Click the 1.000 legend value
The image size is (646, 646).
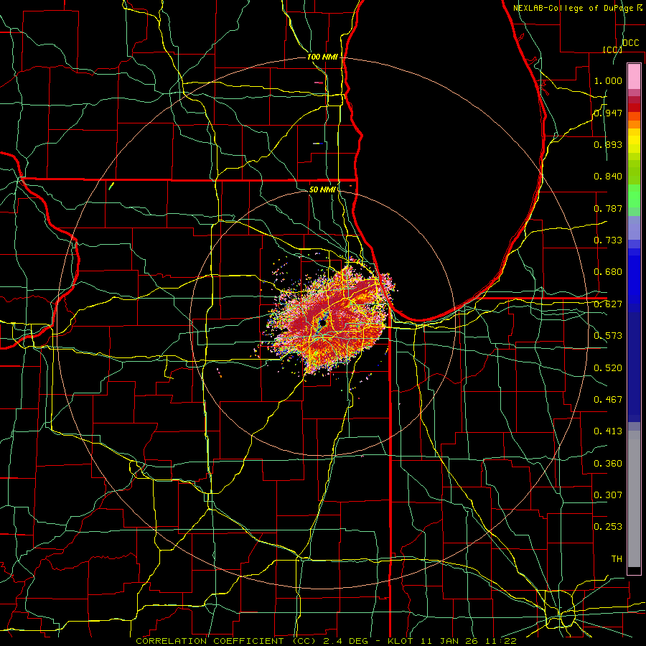tap(608, 80)
